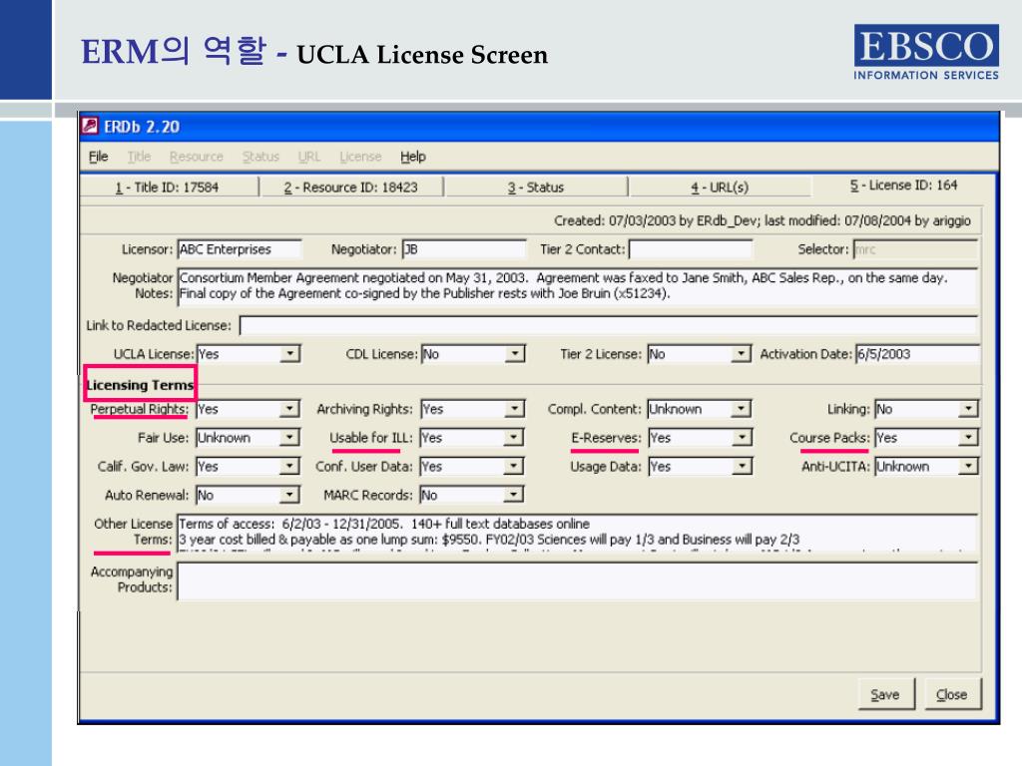Open the grayed Resource menu
The width and height of the screenshot is (1022, 766).
pyautogui.click(x=197, y=157)
